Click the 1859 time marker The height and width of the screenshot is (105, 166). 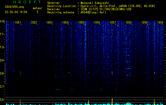point(144,22)
